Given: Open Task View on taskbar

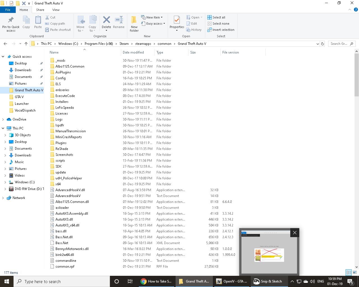Looking at the screenshot, I should (130, 281).
